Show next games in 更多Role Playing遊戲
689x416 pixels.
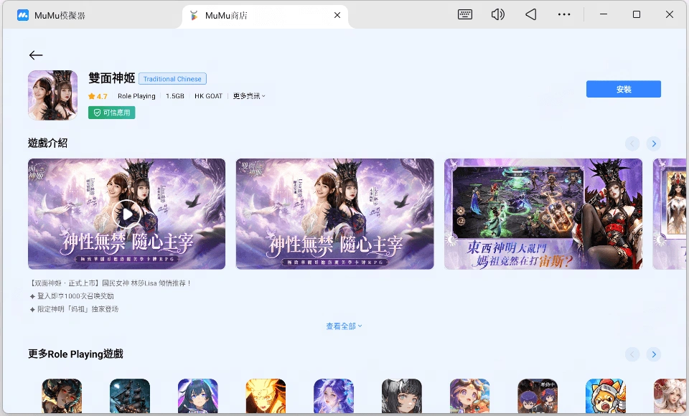tap(653, 354)
